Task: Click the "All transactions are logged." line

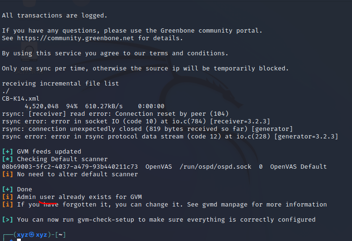Action: point(55,16)
